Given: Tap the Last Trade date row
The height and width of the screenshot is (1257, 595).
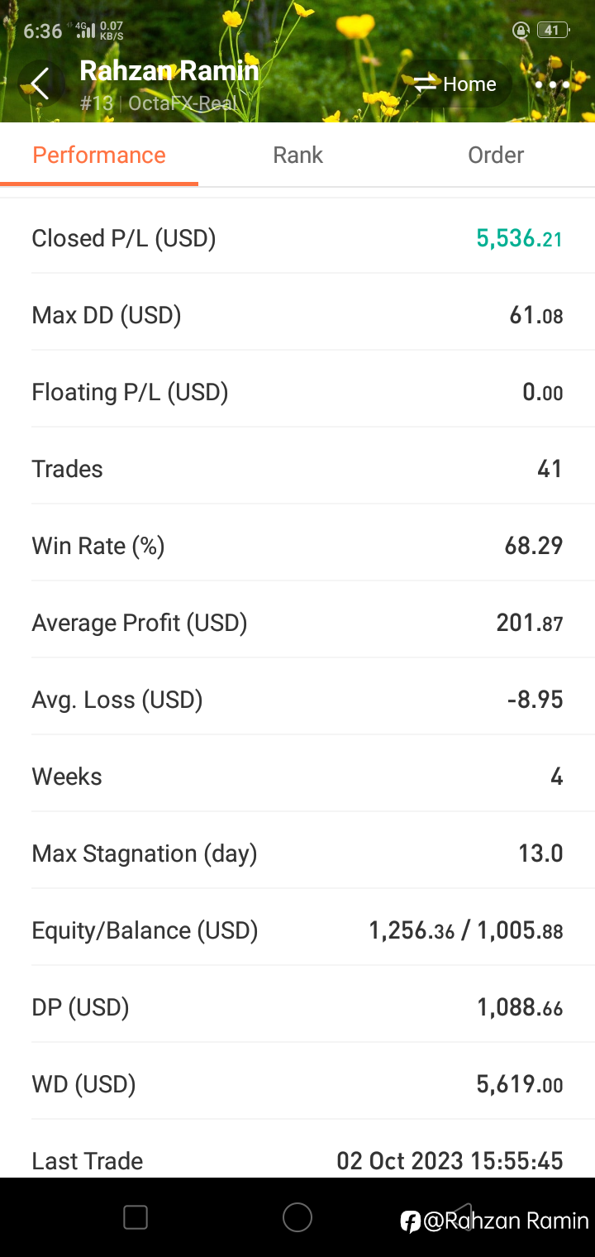Looking at the screenshot, I should 297,1159.
